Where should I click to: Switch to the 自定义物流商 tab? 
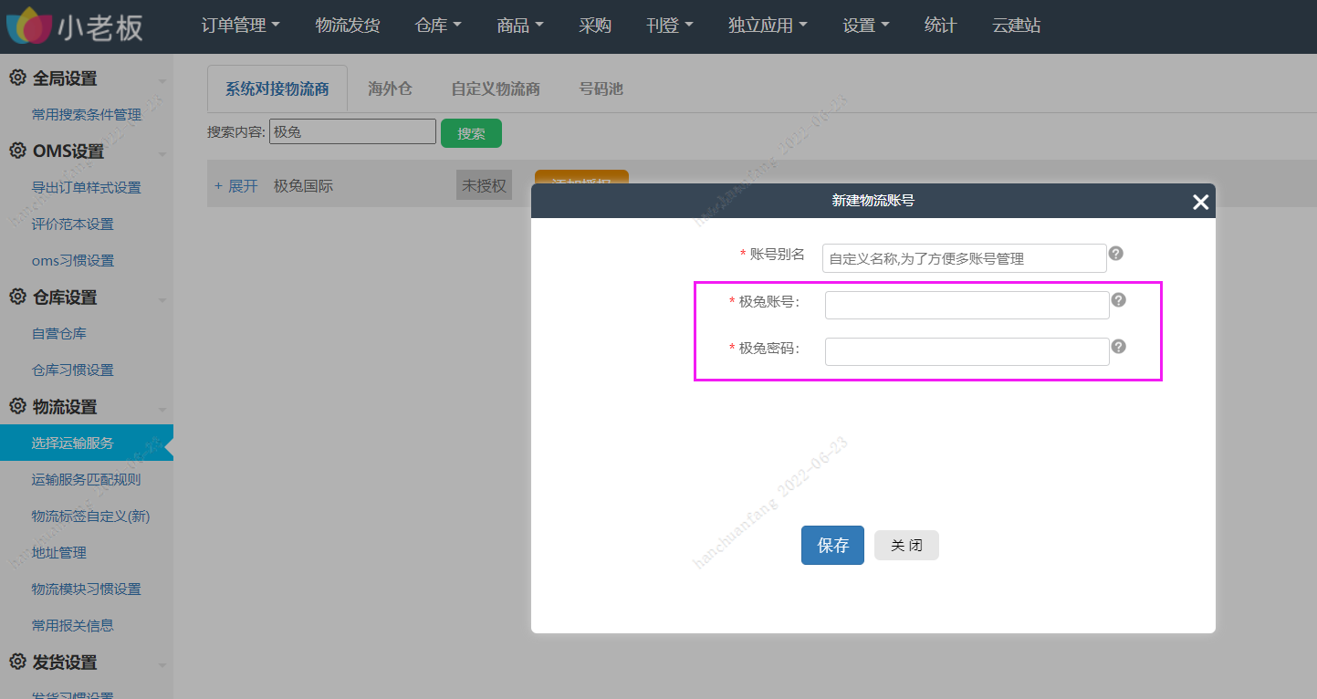496,89
